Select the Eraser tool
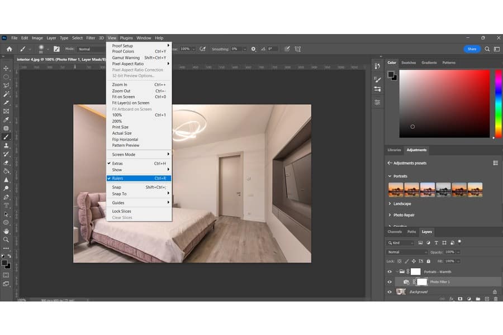Image resolution: width=503 pixels, height=335 pixels. [6, 162]
